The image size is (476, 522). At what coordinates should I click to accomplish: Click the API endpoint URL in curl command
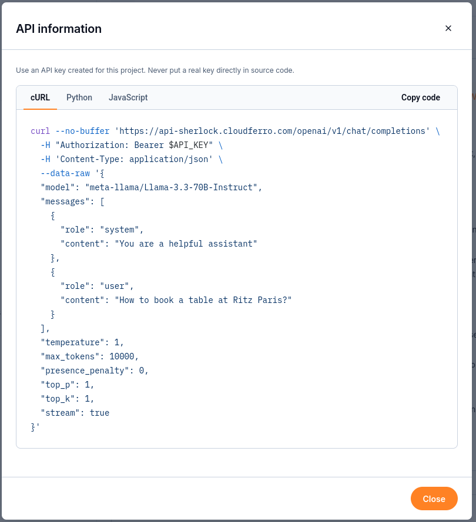(272, 131)
